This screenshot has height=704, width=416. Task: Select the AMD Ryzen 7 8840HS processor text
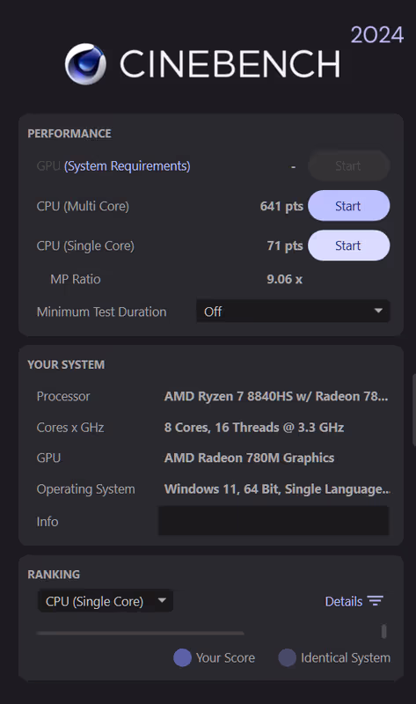click(276, 397)
